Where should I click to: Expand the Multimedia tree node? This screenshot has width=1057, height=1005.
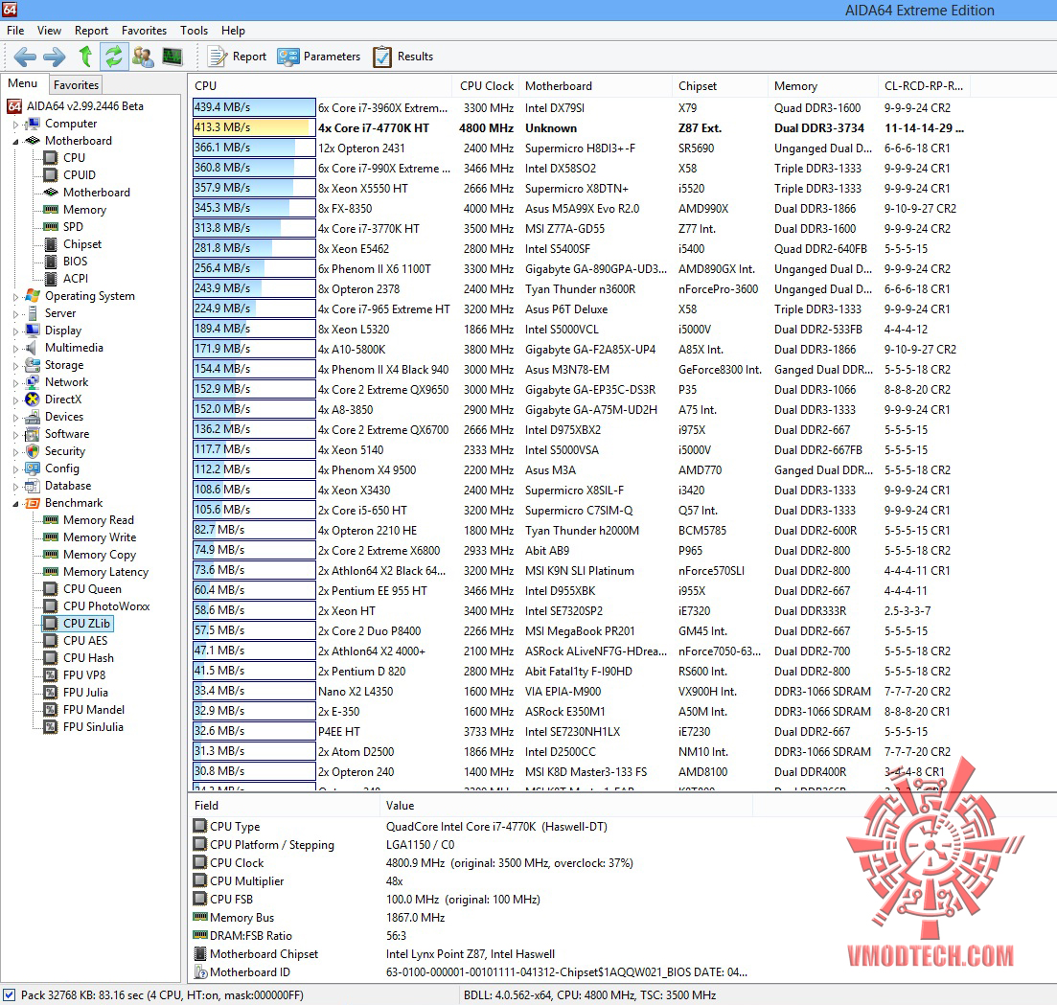click(x=15, y=348)
